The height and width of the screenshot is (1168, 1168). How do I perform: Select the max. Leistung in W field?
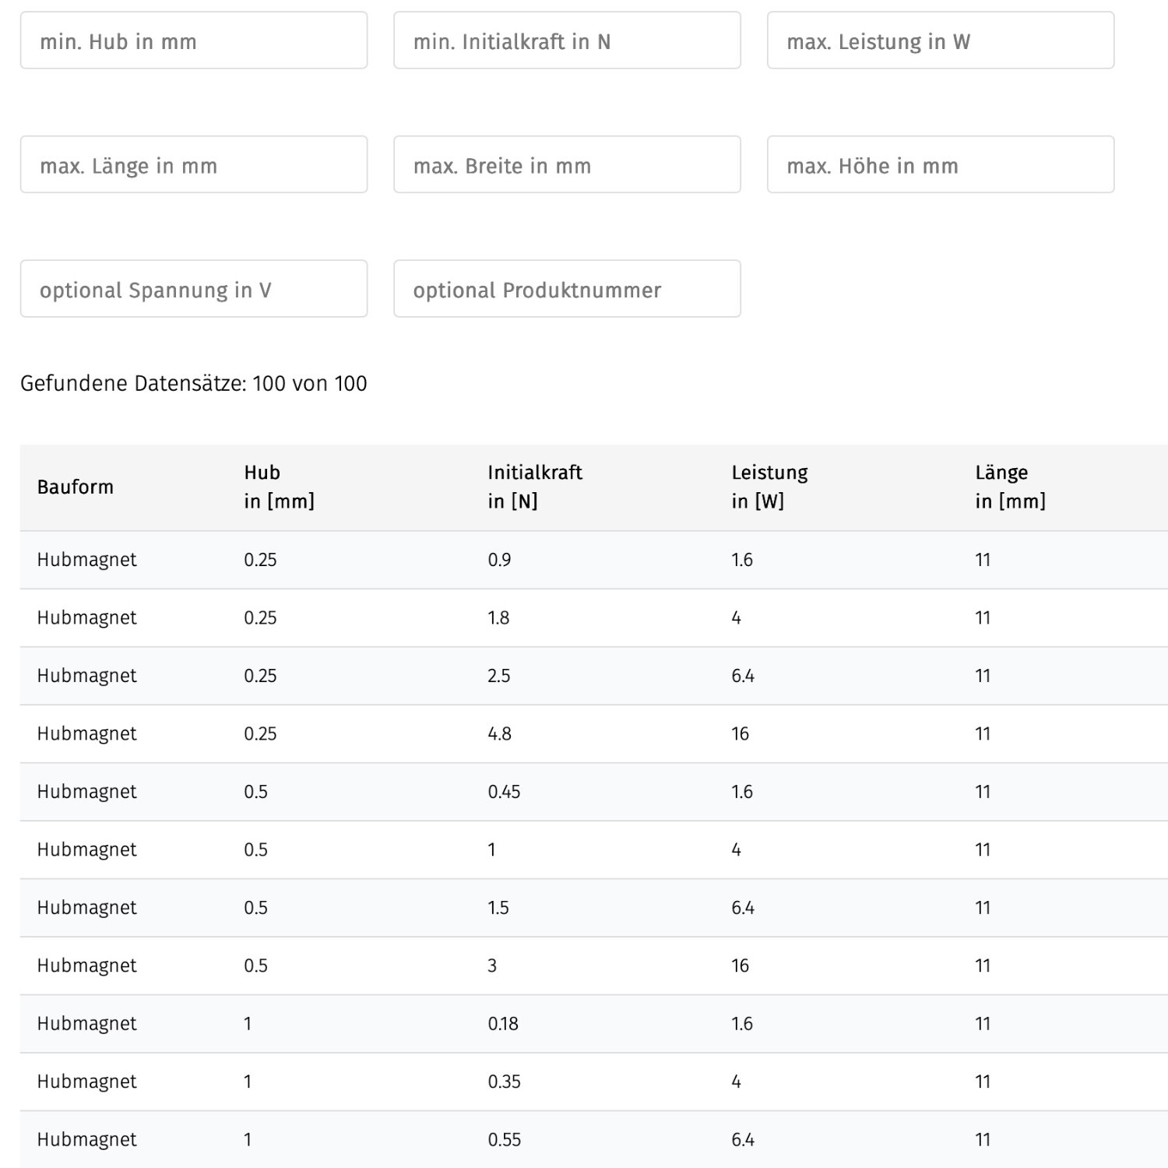[940, 40]
